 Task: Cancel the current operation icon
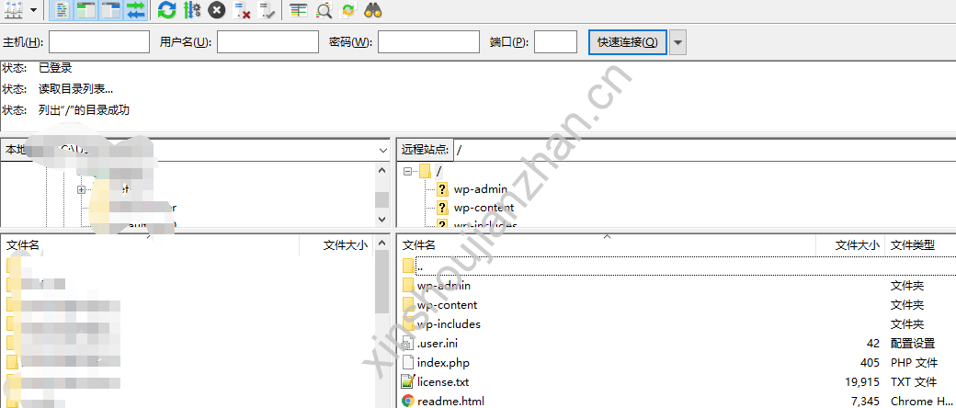216,10
